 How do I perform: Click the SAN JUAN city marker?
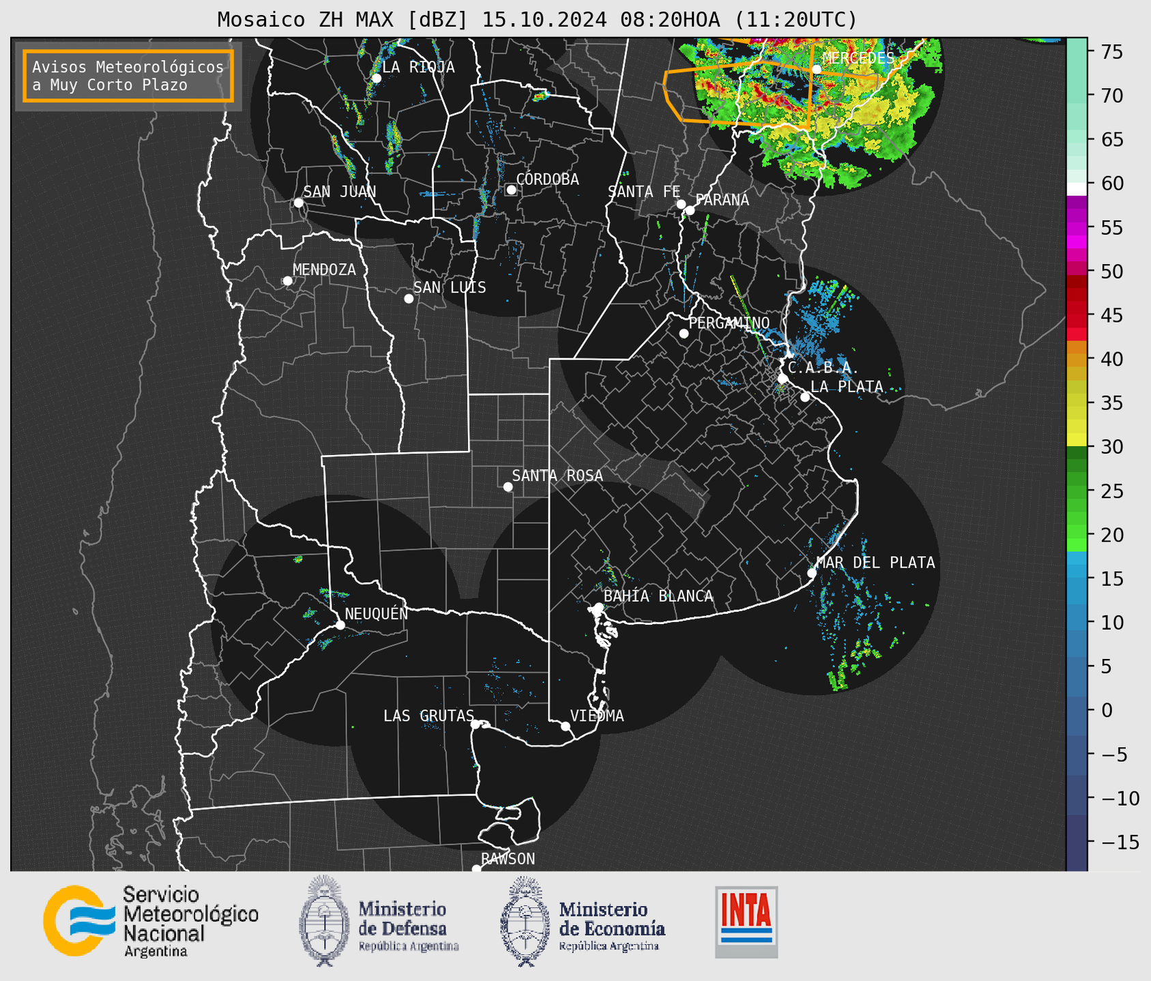click(298, 203)
